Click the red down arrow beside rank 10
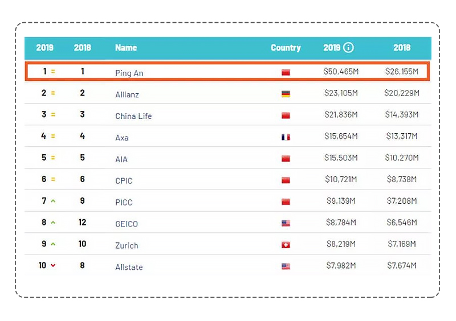This screenshot has width=456, height=321. 53,265
